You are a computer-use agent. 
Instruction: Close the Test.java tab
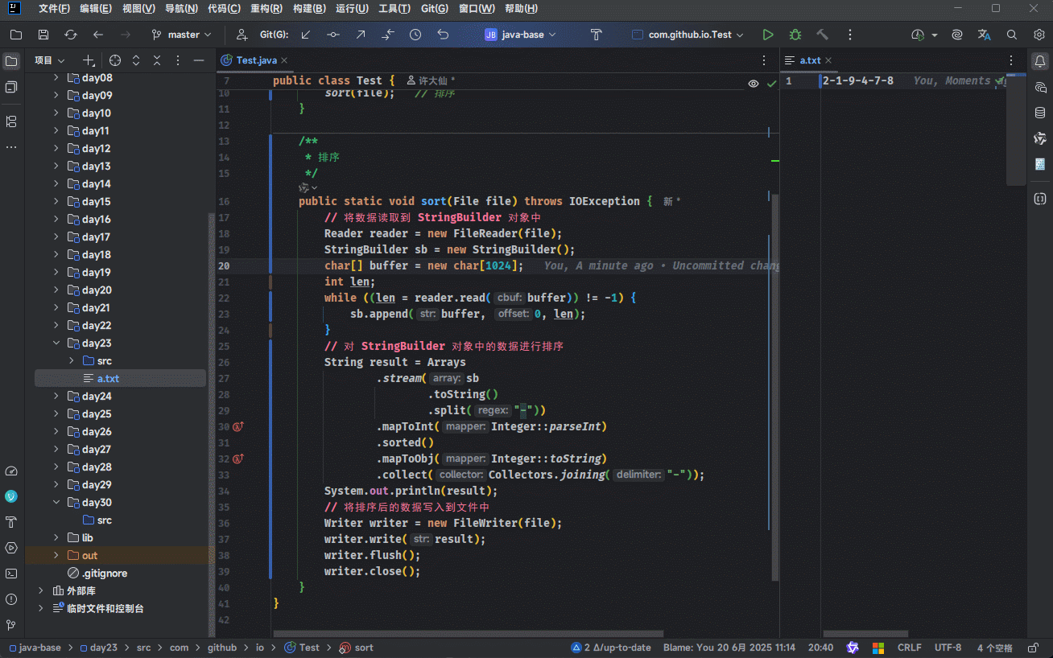click(x=284, y=60)
